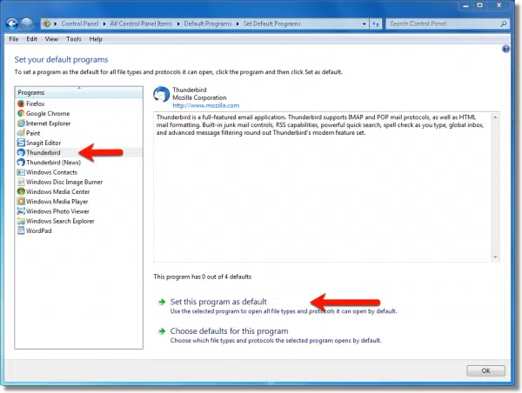Viewport: 522px width, 393px height.
Task: Go back with the Back arrow button
Action: 12,23
